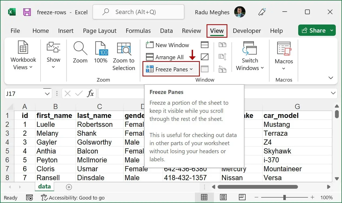
Task: Switch to the data sheet tab
Action: point(44,186)
